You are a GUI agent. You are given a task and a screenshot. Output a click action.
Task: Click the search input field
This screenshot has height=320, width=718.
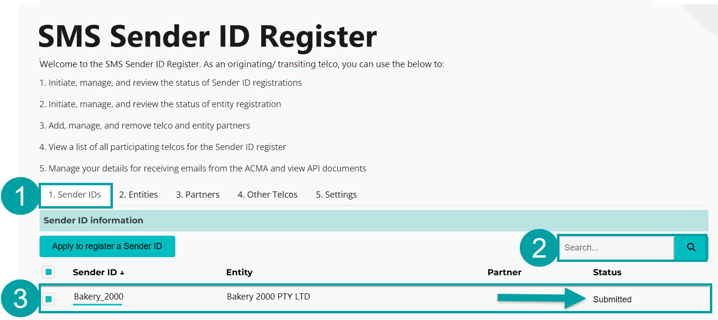pyautogui.click(x=615, y=247)
